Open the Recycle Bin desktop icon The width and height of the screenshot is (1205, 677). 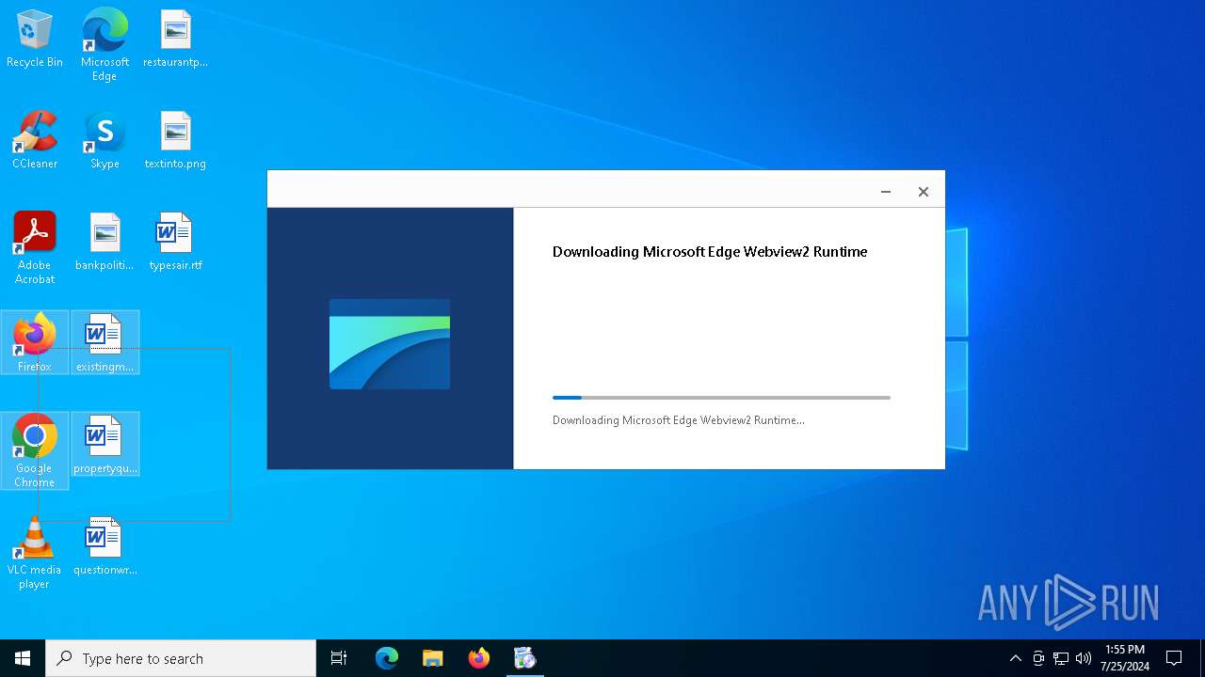(35, 39)
